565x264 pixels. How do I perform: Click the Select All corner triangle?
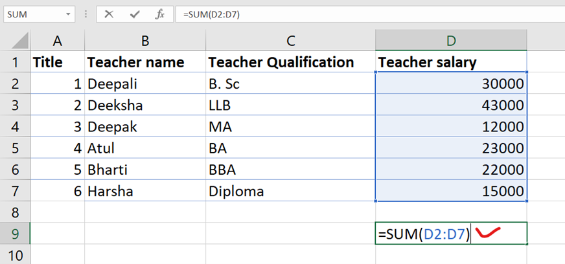pos(15,41)
